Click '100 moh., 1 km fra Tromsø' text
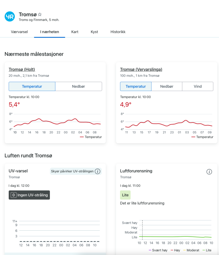Screen dimensions: 219x255 pyautogui.click(x=140, y=76)
